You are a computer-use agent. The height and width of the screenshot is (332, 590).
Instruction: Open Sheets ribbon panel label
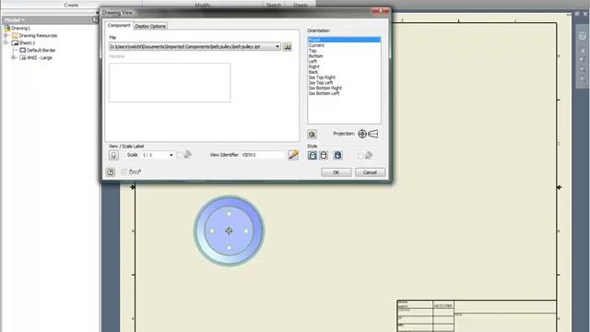[301, 5]
